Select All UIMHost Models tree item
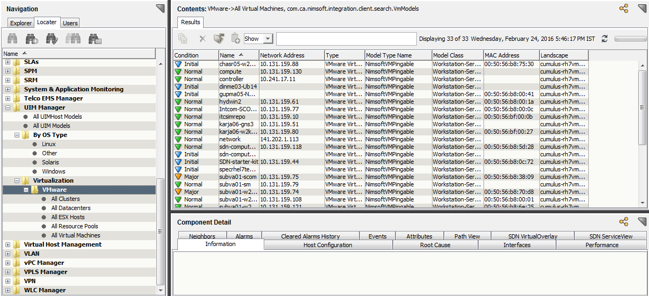The height and width of the screenshot is (296, 649). pyautogui.click(x=57, y=117)
